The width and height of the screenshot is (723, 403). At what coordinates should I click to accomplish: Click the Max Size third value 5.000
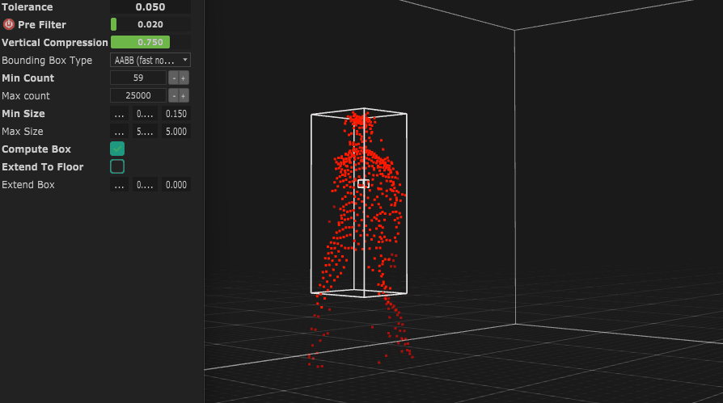175,132
